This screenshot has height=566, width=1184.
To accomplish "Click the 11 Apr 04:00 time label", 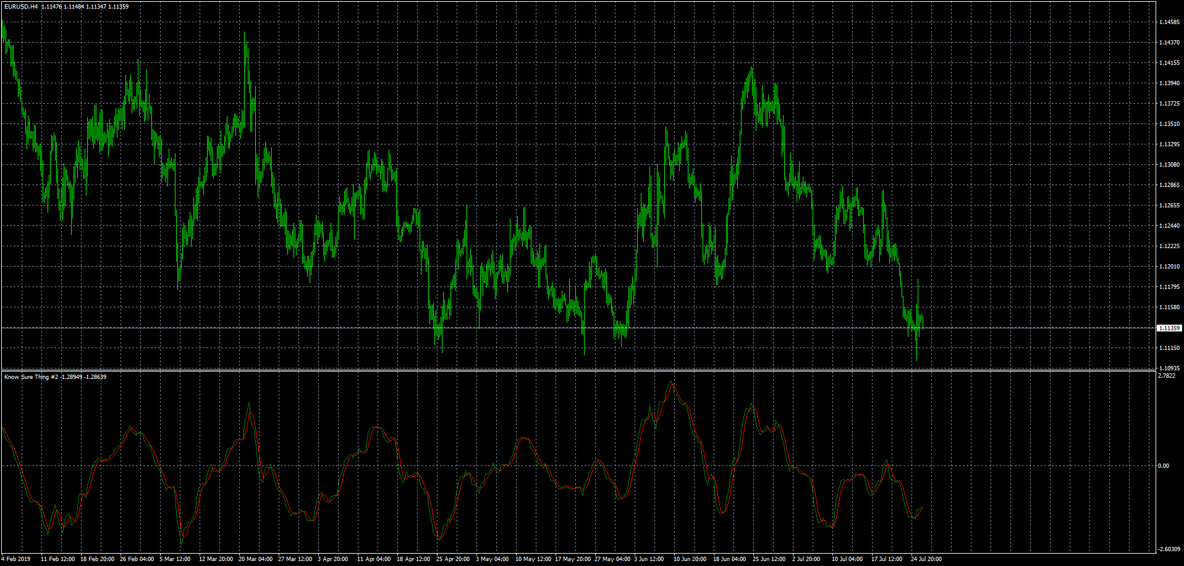I will 374,559.
